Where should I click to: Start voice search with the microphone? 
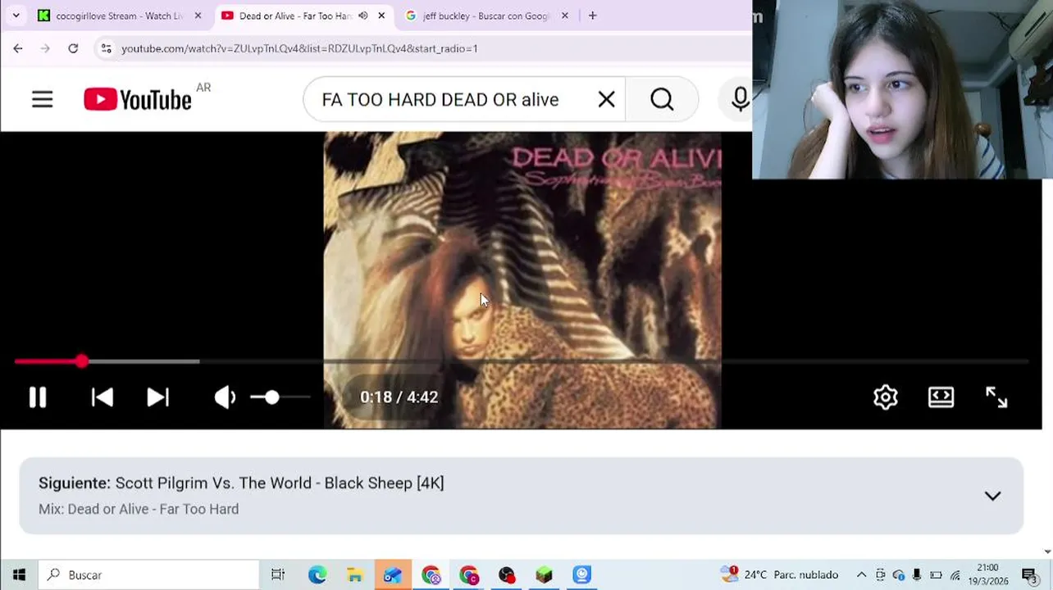click(740, 100)
